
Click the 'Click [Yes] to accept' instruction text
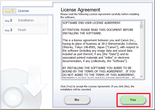97,88
